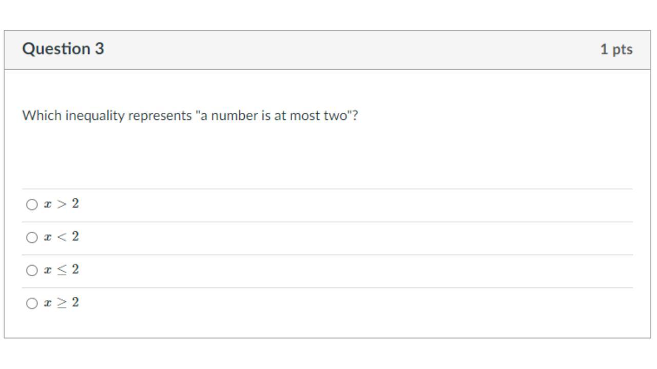Click the word 'Which' in the question

[x=42, y=116]
